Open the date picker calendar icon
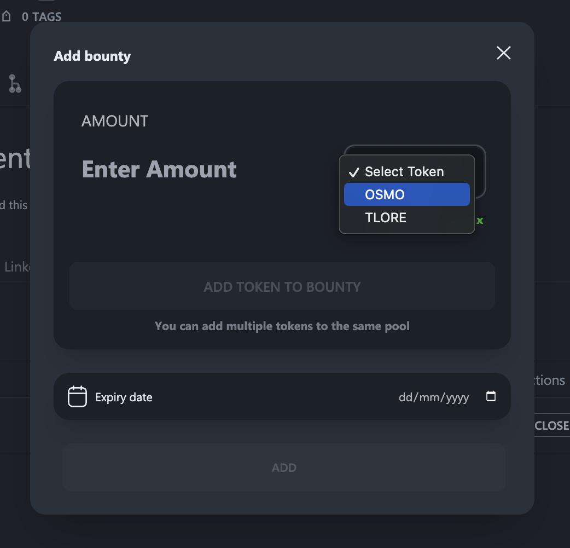 (x=491, y=396)
